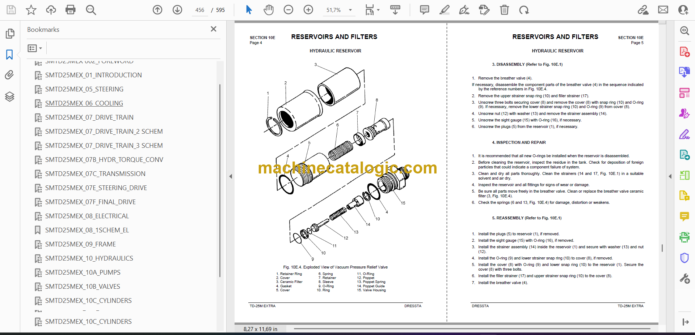The width and height of the screenshot is (695, 335).
Task: Open bookmark SMTD25MEX_01_INTRODUCTION
Action: (93, 75)
